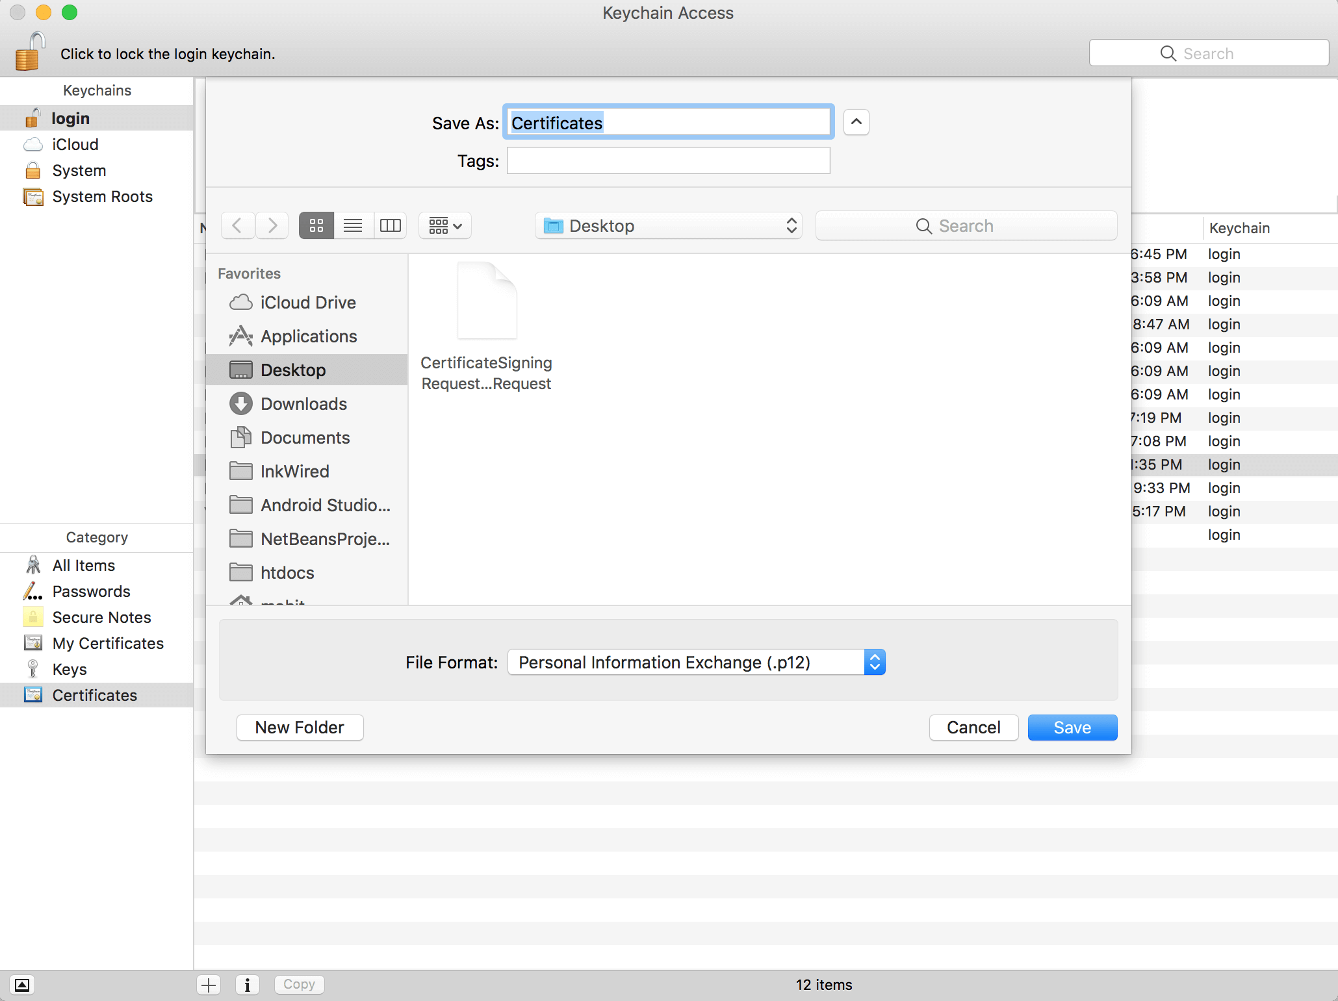
Task: Collapse the save dialog with chevron button
Action: pyautogui.click(x=856, y=122)
